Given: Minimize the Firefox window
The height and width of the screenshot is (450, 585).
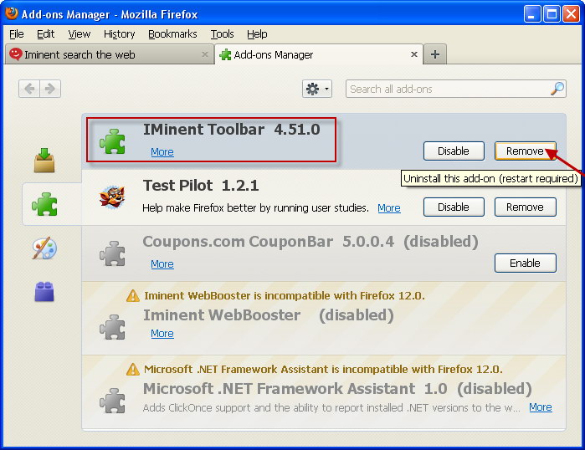Looking at the screenshot, I should [x=532, y=14].
